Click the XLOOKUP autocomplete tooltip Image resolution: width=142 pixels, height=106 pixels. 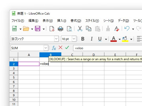pos(95,59)
